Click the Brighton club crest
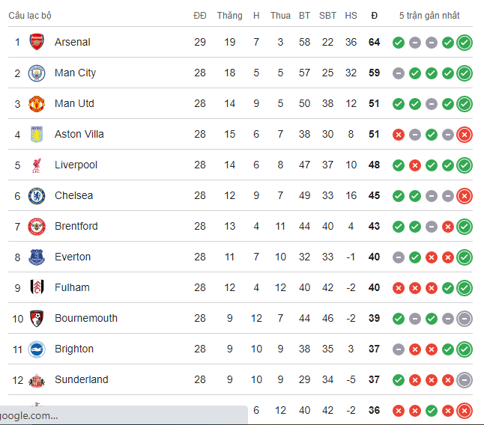This screenshot has width=484, height=425. click(37, 349)
